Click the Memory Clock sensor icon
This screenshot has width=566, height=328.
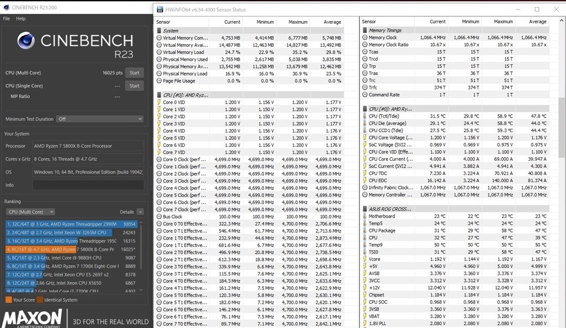click(x=365, y=37)
